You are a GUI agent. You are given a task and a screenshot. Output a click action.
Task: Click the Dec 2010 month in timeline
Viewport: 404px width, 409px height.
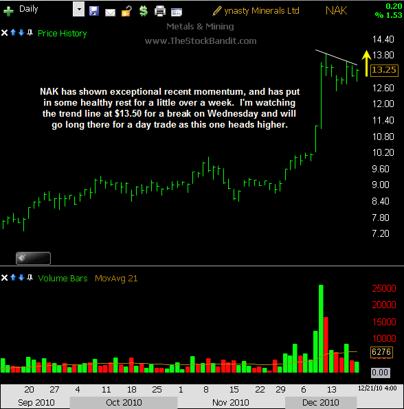[x=321, y=402]
